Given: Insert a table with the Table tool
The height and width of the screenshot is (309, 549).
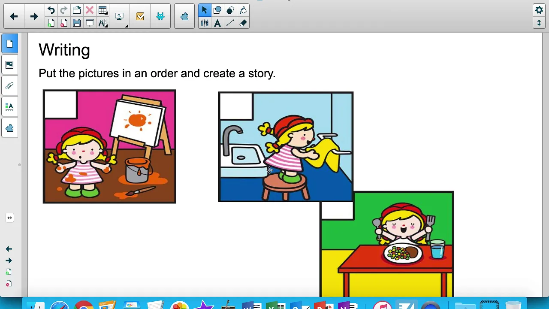Looking at the screenshot, I should (x=102, y=10).
